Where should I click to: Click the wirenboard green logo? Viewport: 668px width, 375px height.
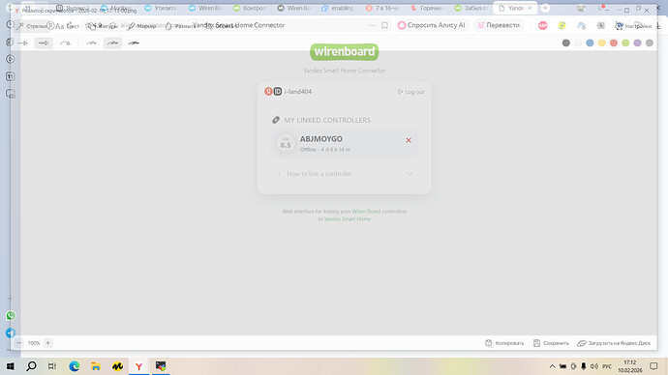(345, 52)
